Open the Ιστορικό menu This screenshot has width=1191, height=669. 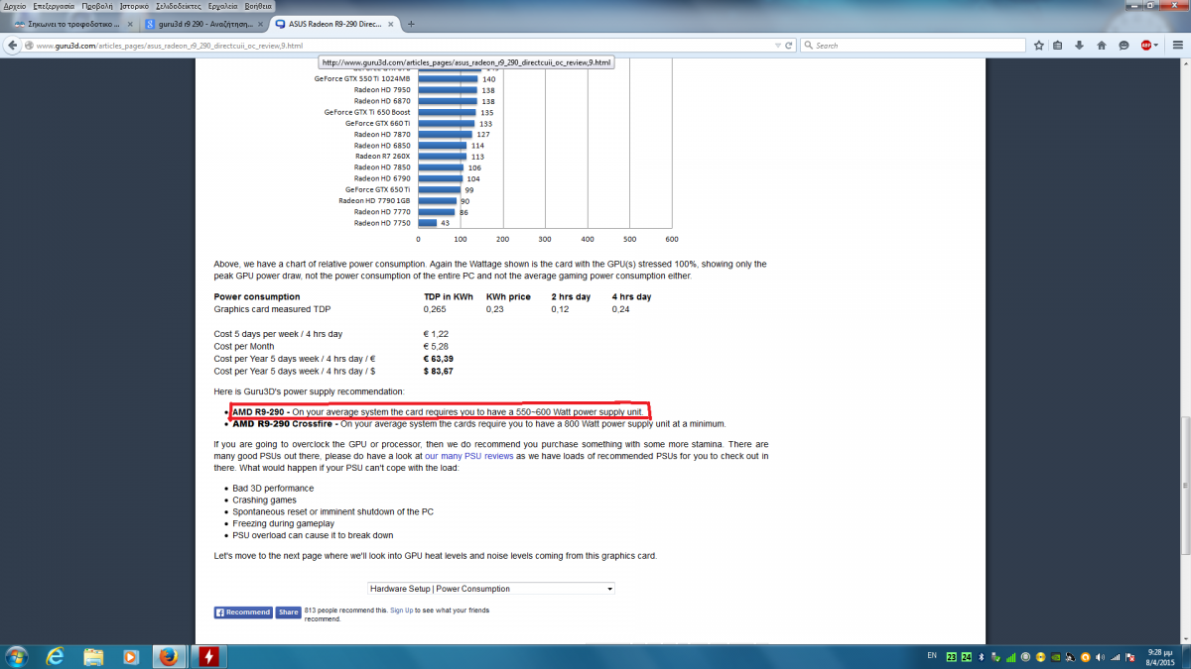(135, 6)
